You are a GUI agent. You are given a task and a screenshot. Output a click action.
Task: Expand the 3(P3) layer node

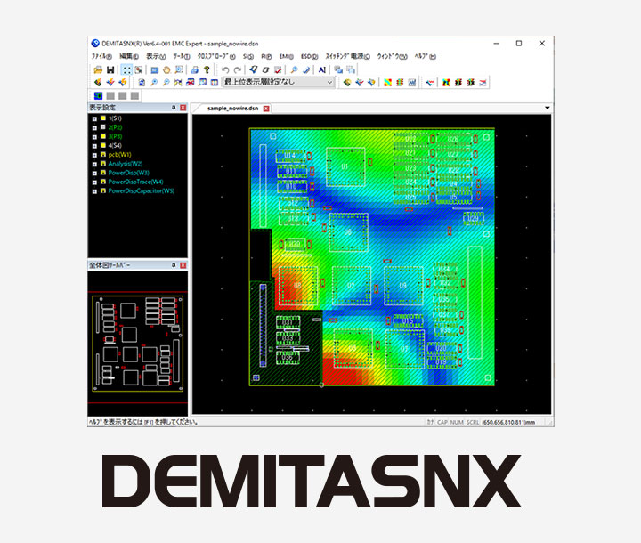pyautogui.click(x=94, y=137)
